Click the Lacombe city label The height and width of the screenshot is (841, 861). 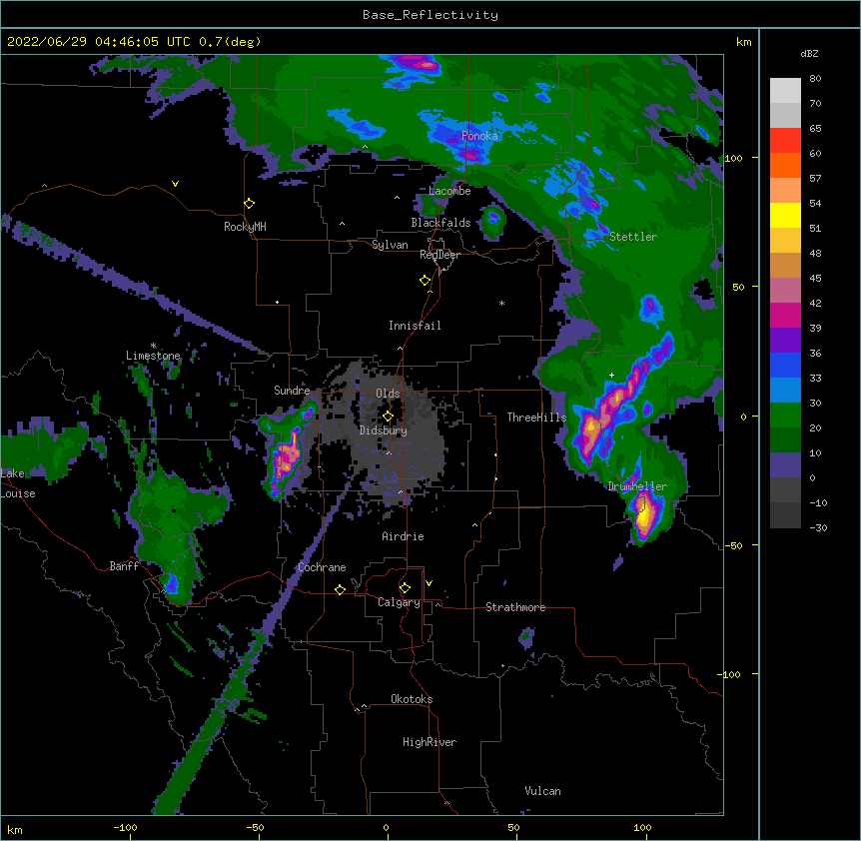tap(449, 191)
